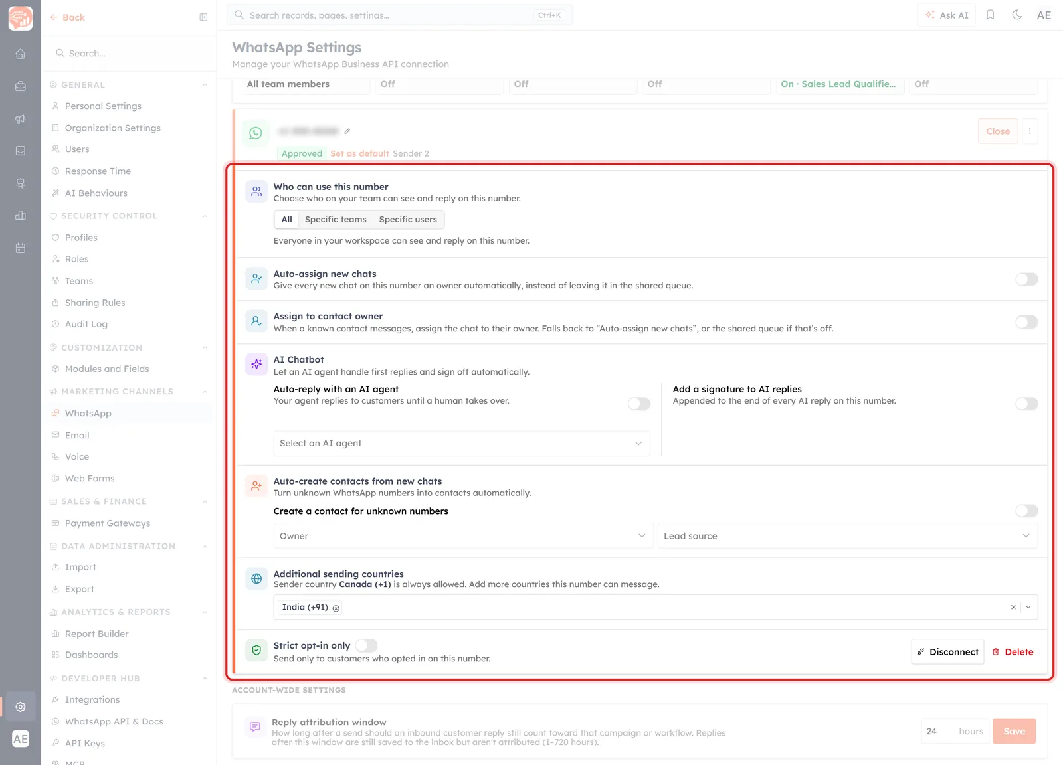Click the sidebar Search field
The width and height of the screenshot is (1063, 765).
point(129,53)
